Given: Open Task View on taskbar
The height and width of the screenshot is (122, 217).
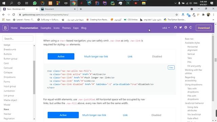Looking at the screenshot, I should [26, 3].
